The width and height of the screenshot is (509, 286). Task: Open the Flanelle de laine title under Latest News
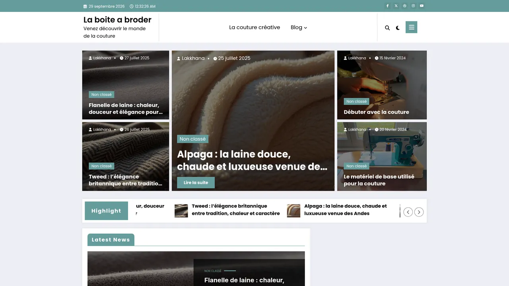pyautogui.click(x=244, y=280)
